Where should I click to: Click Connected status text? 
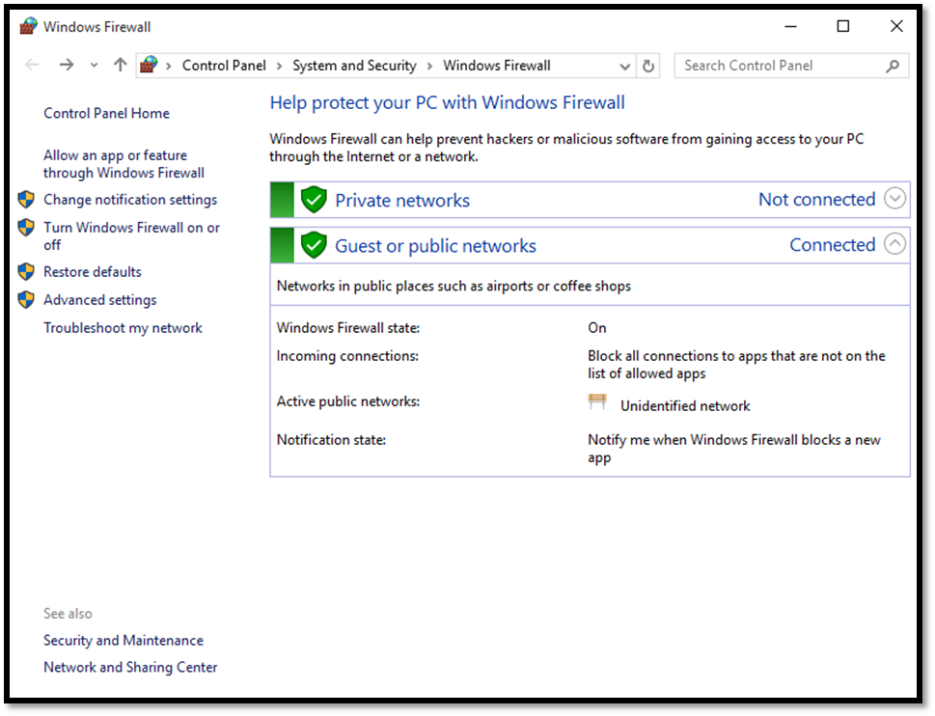pos(833,244)
